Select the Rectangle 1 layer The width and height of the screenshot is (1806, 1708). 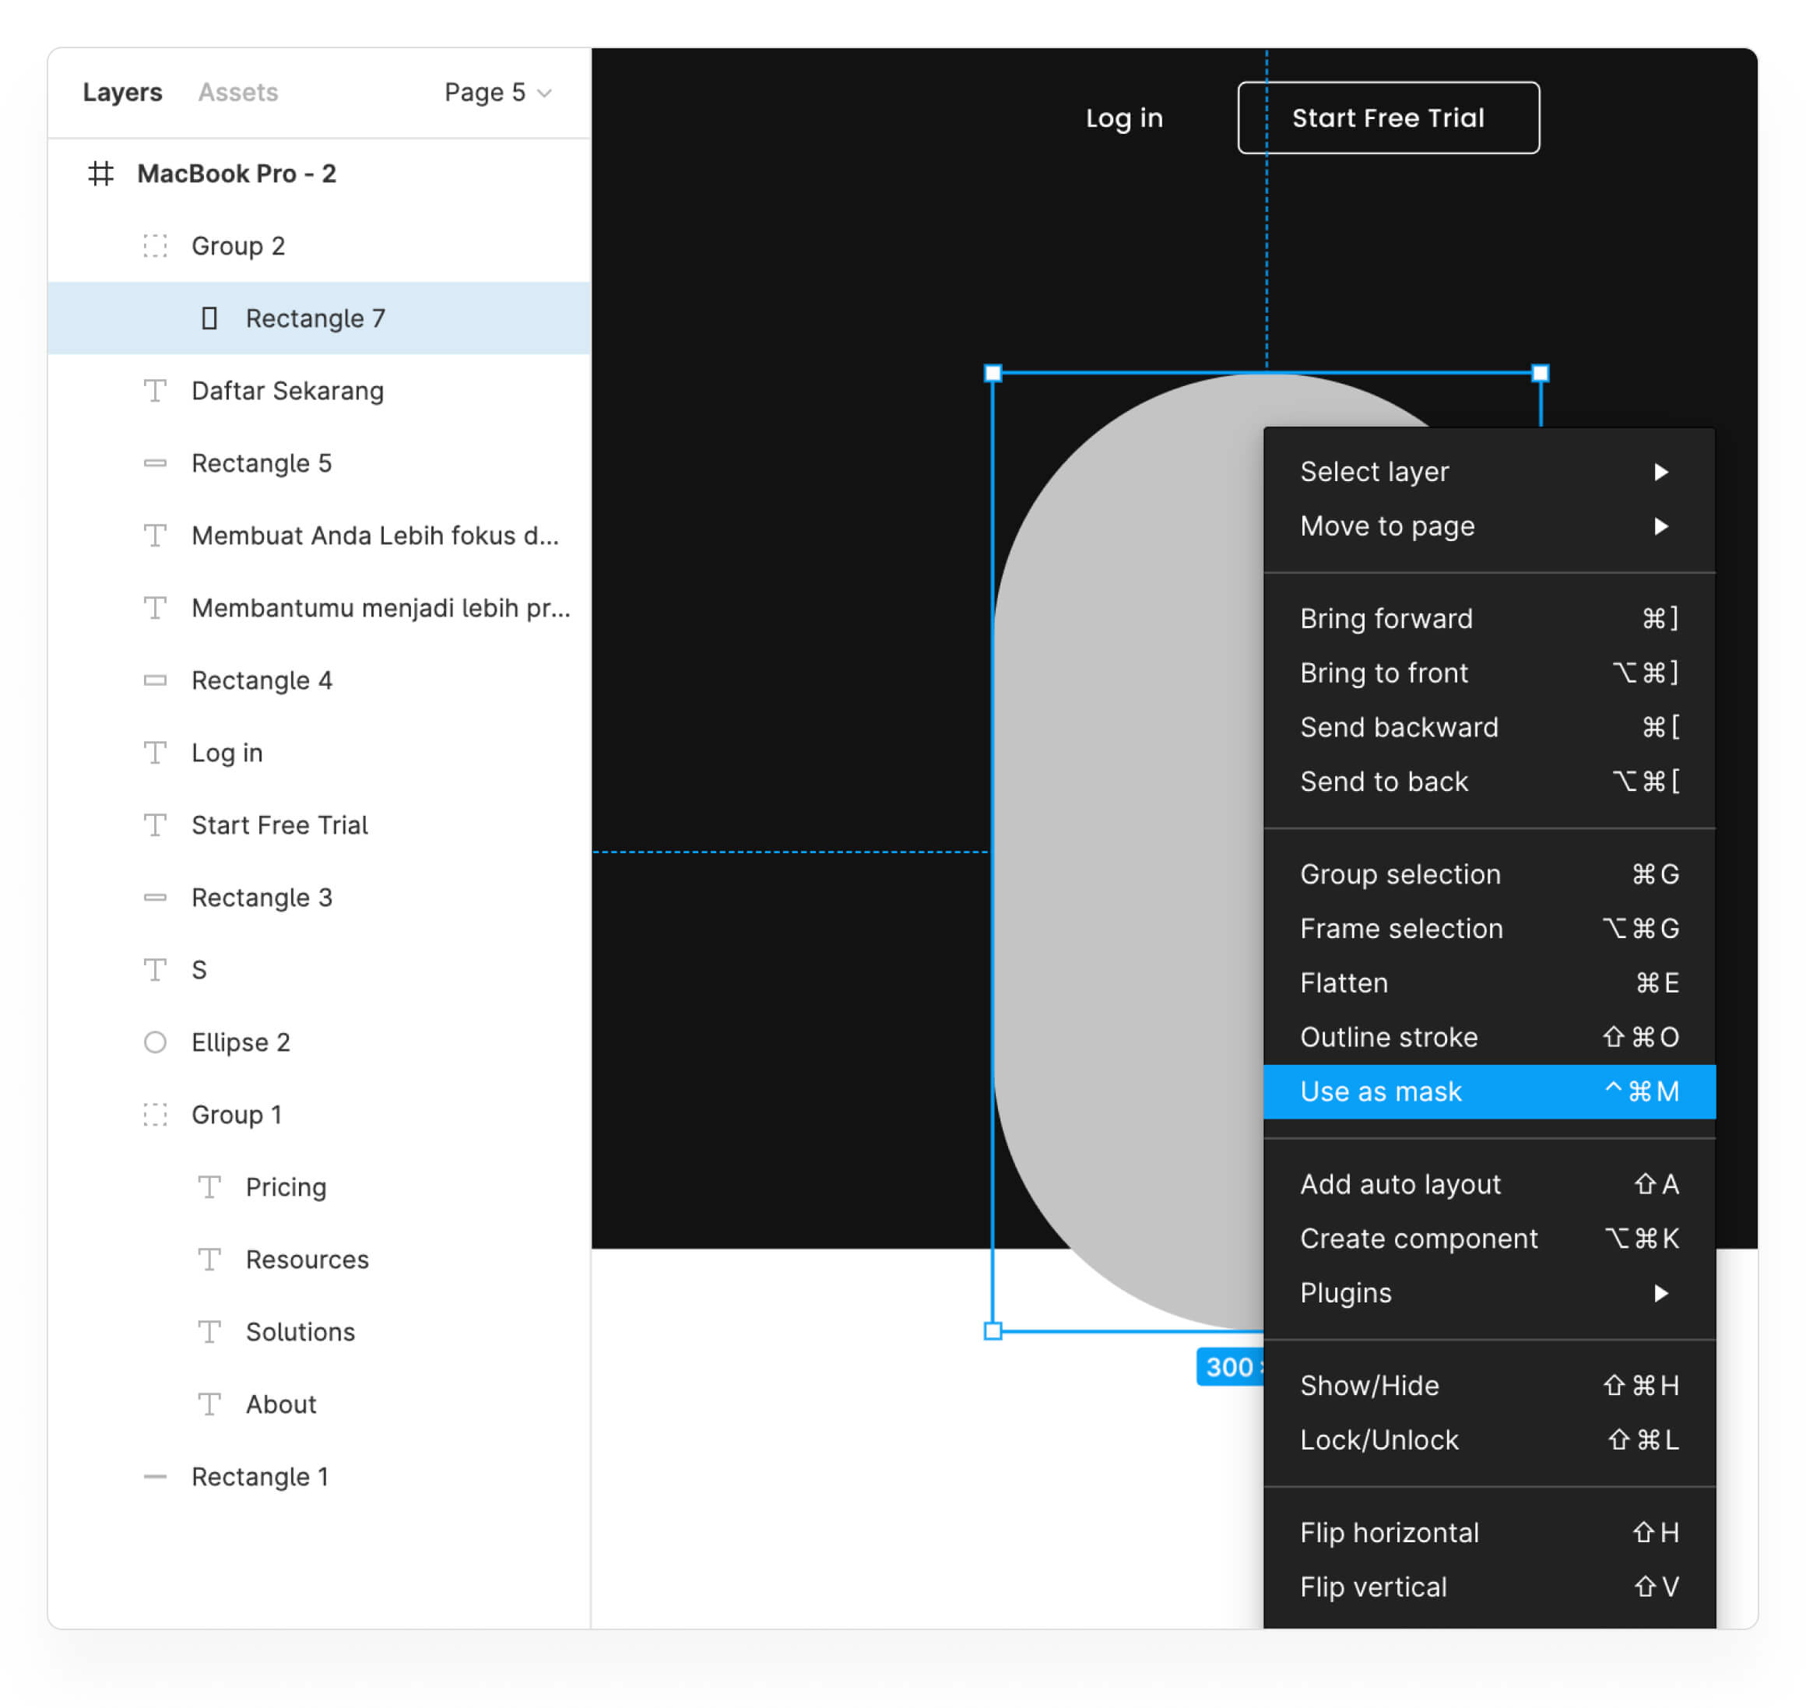pyautogui.click(x=259, y=1476)
